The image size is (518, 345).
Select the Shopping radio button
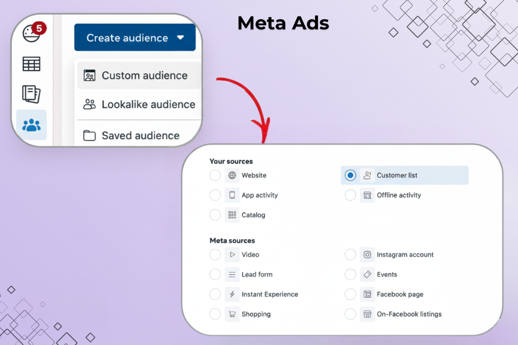pyautogui.click(x=215, y=314)
